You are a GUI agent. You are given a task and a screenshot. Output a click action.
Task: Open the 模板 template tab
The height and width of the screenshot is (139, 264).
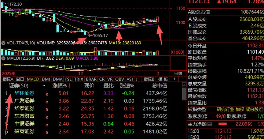(x=163, y=79)
